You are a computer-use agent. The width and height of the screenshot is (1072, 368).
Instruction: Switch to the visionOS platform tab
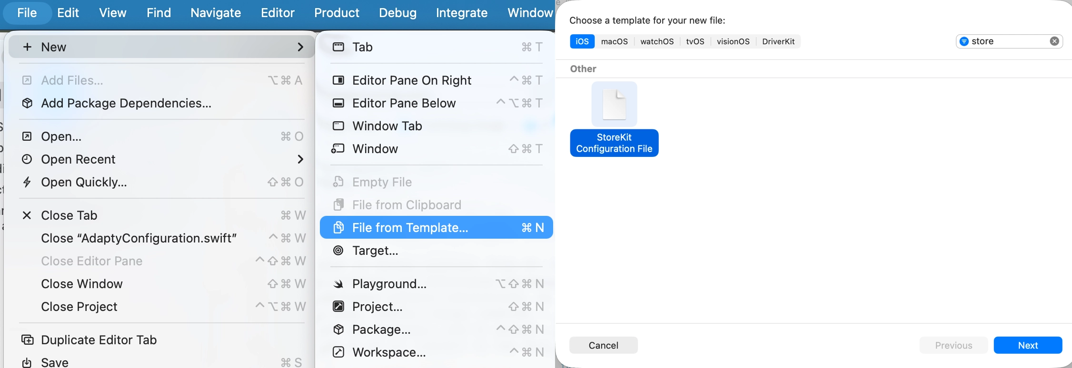(733, 41)
